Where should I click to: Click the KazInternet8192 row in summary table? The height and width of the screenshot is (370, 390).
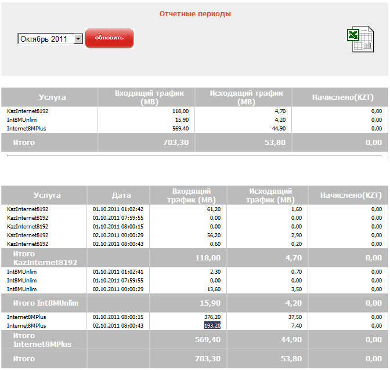[194, 111]
